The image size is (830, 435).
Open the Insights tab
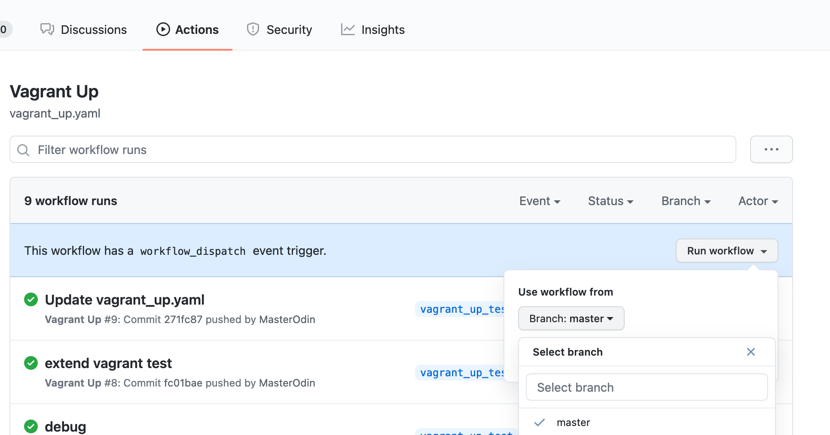click(372, 30)
